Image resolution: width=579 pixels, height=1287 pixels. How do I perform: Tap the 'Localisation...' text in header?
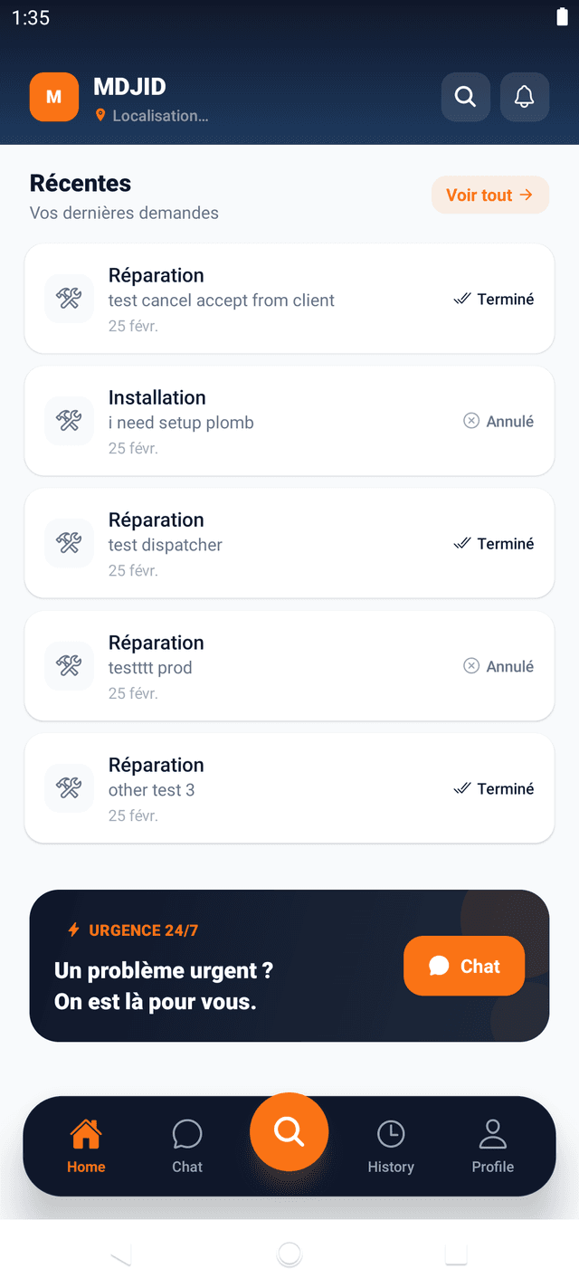click(160, 116)
